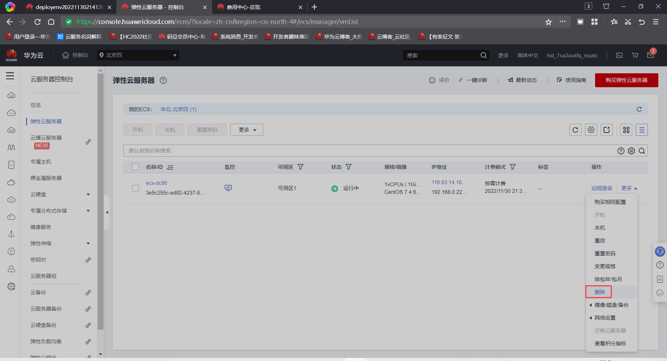The width and height of the screenshot is (667, 361).
Task: Click the link icon next to 云备份
Action: 88,293
